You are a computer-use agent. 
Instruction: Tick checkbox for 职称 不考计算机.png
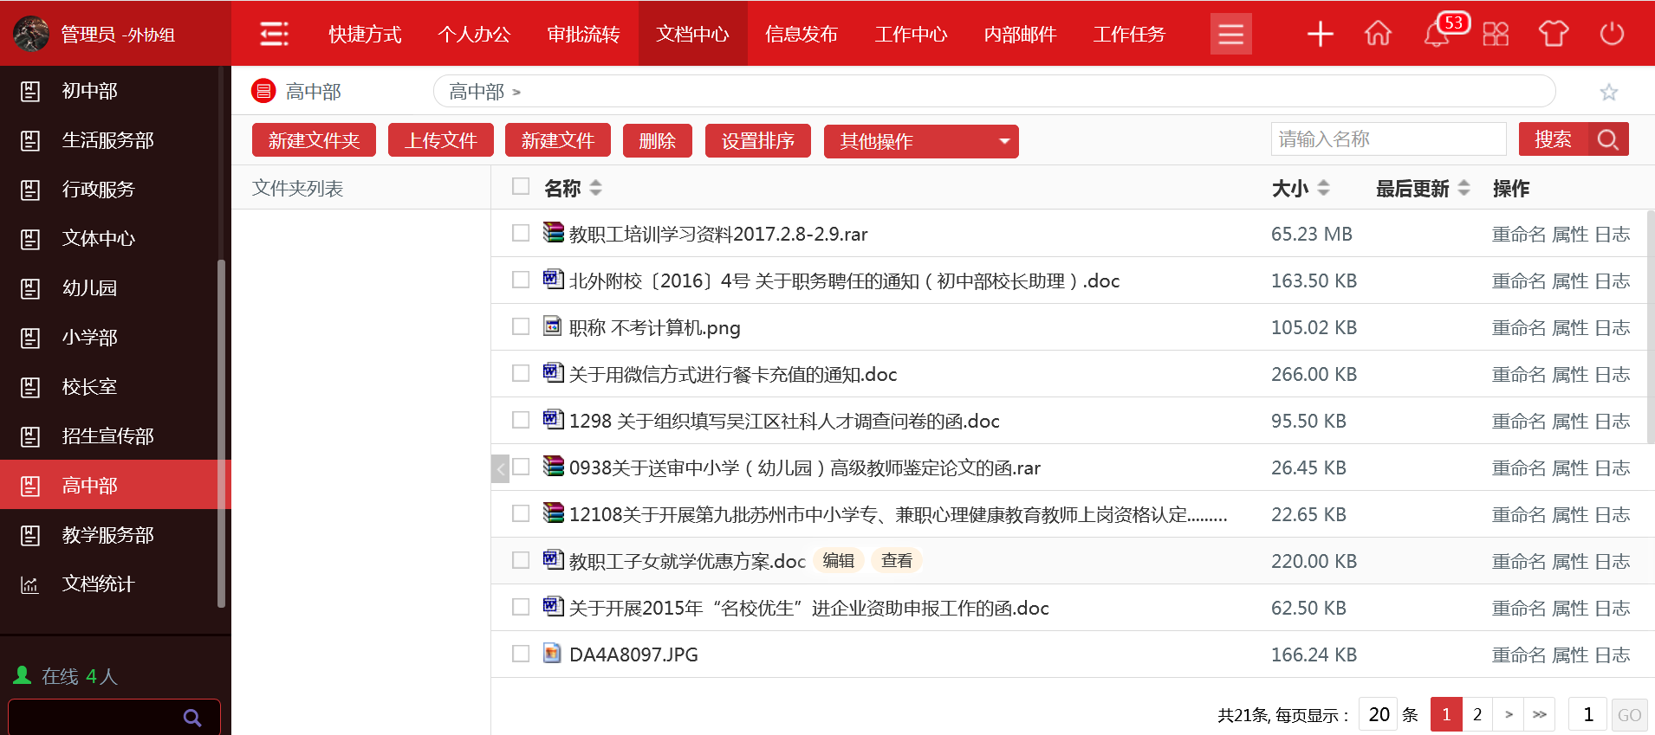click(x=521, y=327)
